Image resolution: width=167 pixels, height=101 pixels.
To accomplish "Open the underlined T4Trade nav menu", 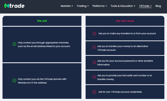I will pyautogui.click(x=145, y=6).
